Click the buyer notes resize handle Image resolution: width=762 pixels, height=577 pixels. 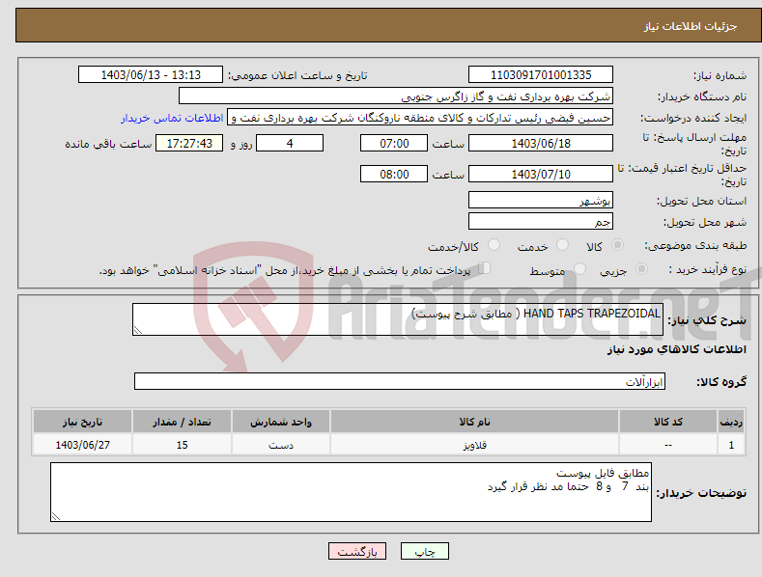(x=56, y=516)
